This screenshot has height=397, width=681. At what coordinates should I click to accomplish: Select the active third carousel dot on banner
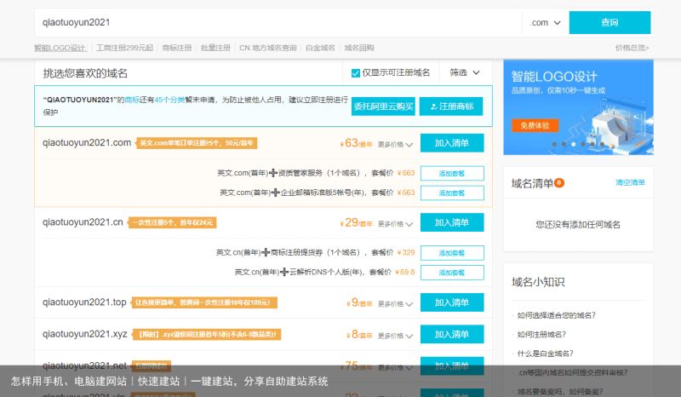coord(573,144)
